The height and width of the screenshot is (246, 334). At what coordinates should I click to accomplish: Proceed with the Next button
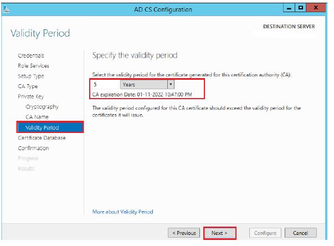[x=219, y=233]
